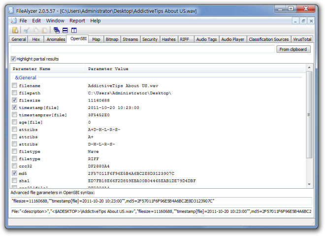Image resolution: width=325 pixels, height=236 pixels.
Task: Uncheck the filesize parameter checkbox
Action: (x=14, y=100)
